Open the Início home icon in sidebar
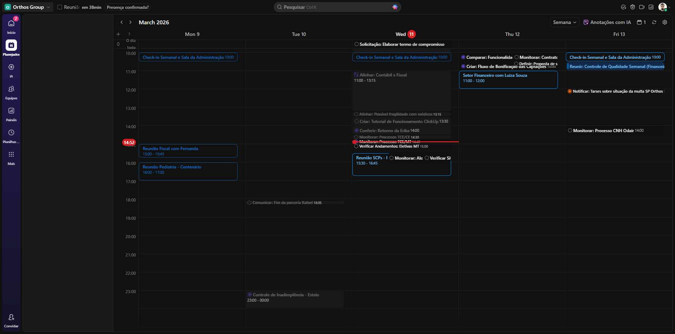 (11, 24)
